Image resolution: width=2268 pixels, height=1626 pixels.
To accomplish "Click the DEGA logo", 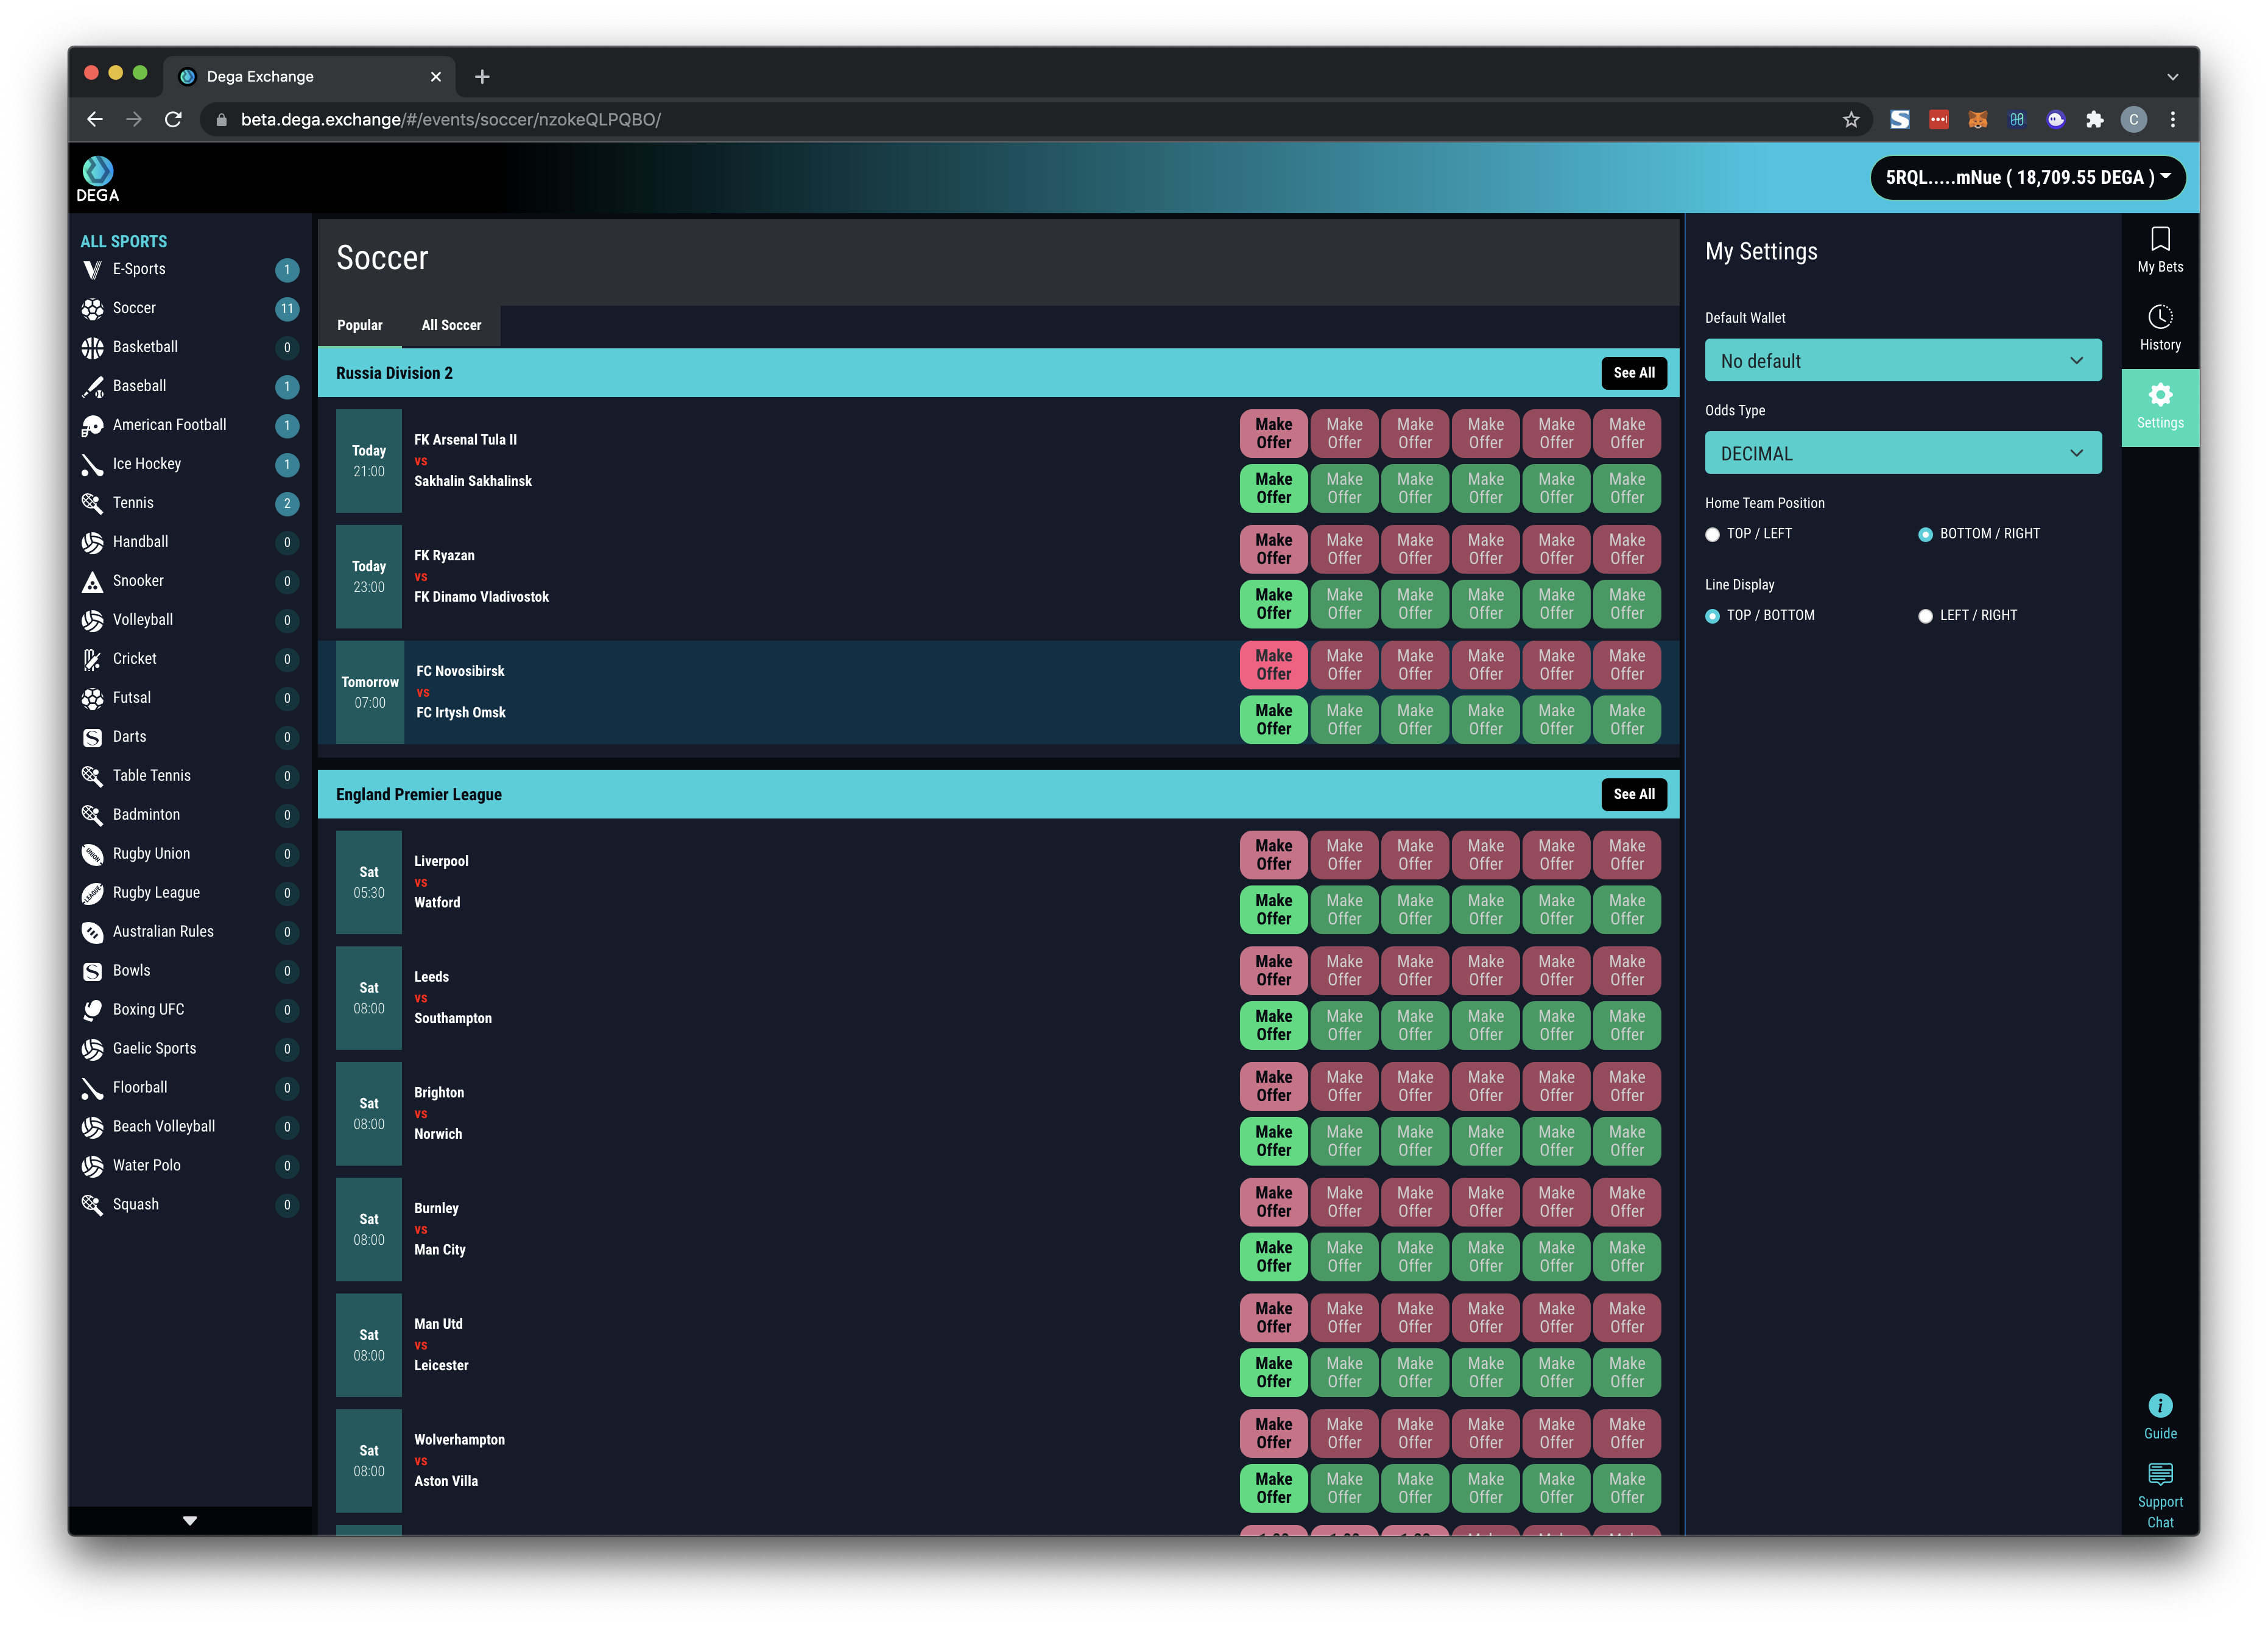I will click(98, 179).
